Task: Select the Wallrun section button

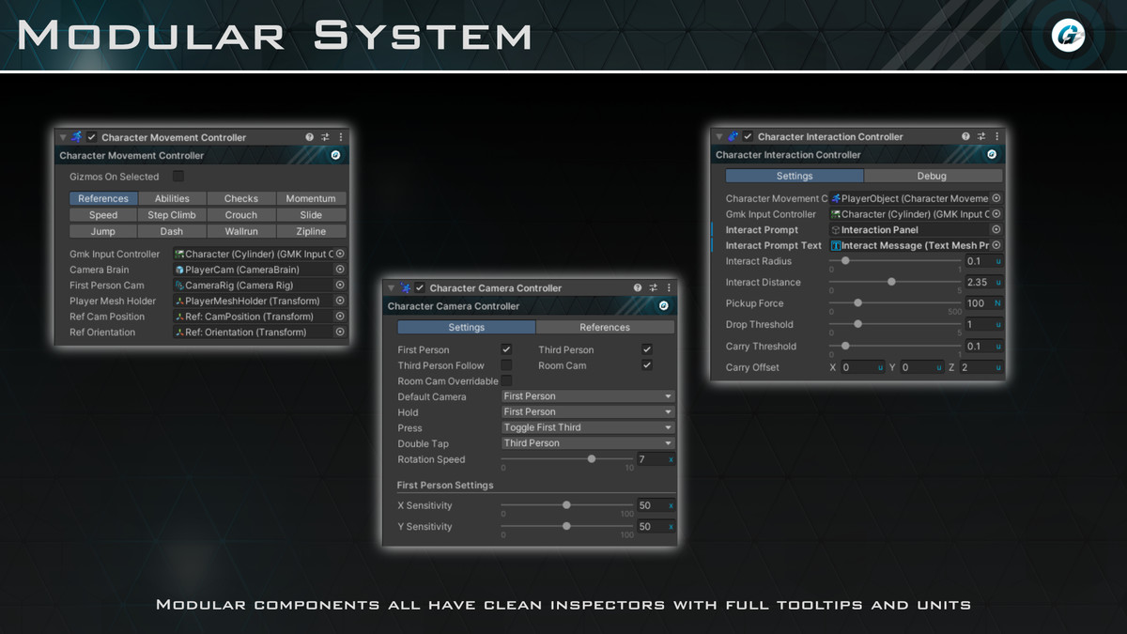Action: [241, 230]
